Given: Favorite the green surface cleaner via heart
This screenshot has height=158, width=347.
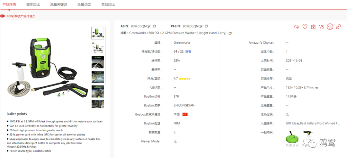Looking at the screenshot, I should click(287, 145).
